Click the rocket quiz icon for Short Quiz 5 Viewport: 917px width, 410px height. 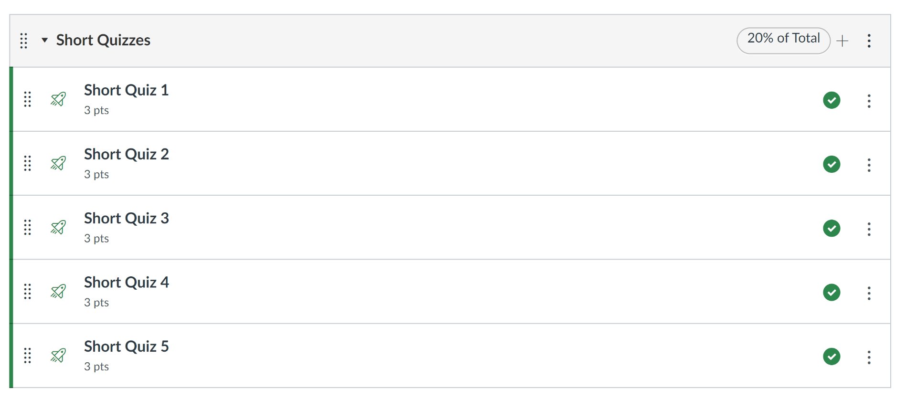(58, 355)
